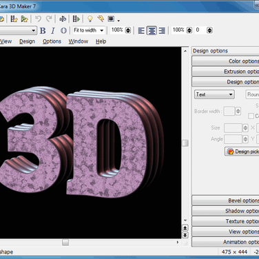Align text to the left
Screen dimensions: 259x259
141,30
